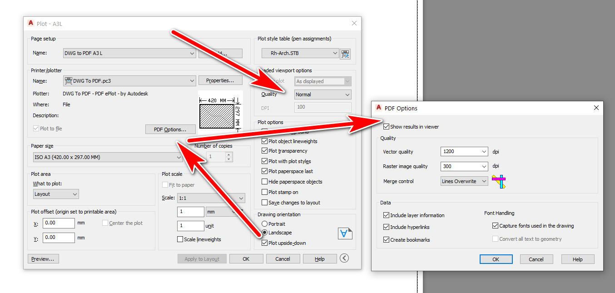The height and width of the screenshot is (293, 615).
Task: Click the PDF Options button
Action: [x=170, y=129]
